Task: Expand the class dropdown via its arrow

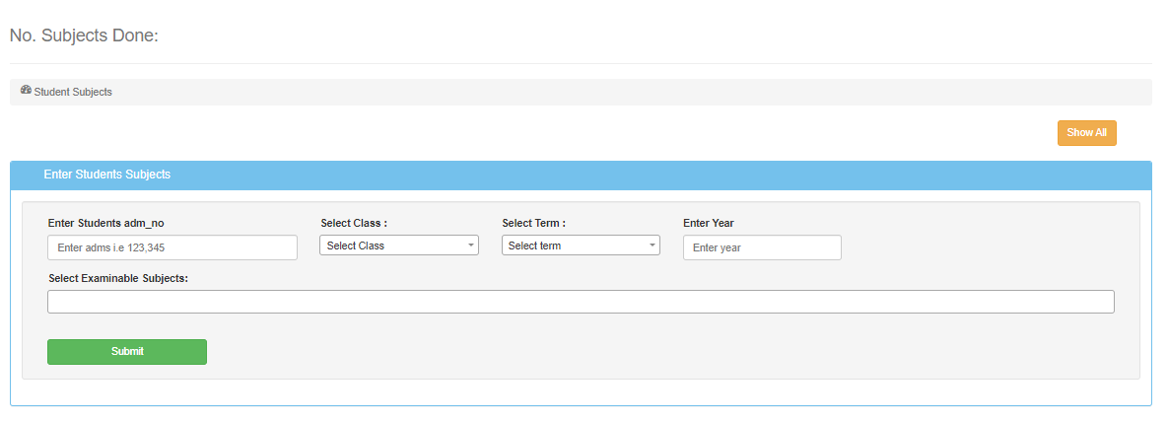Action: click(x=471, y=246)
